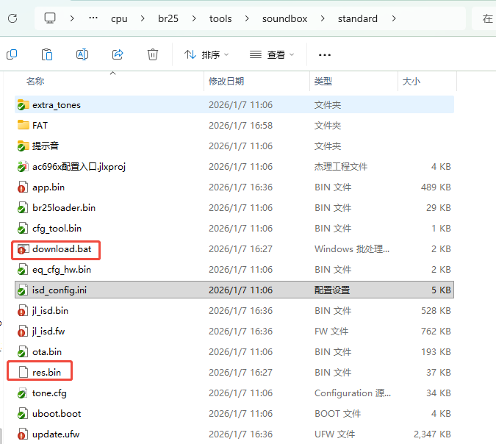Image resolution: width=496 pixels, height=444 pixels.
Task: Click the Copy toolbar icon
Action: click(x=12, y=54)
